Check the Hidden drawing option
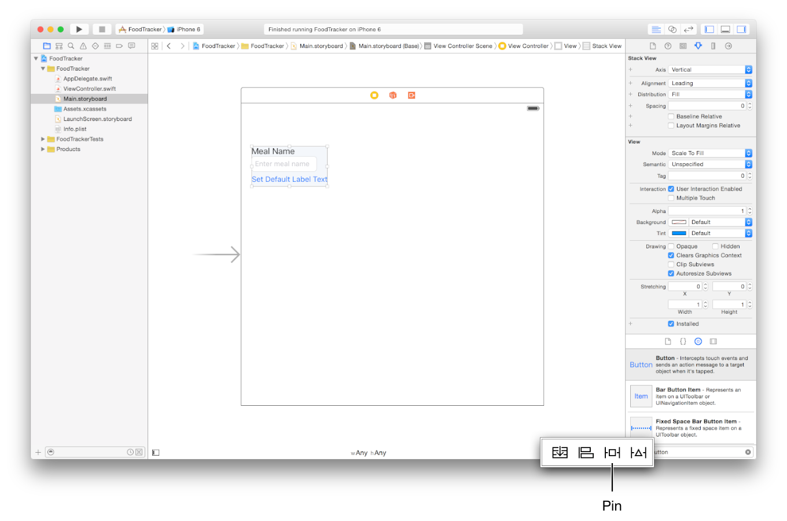 click(716, 247)
